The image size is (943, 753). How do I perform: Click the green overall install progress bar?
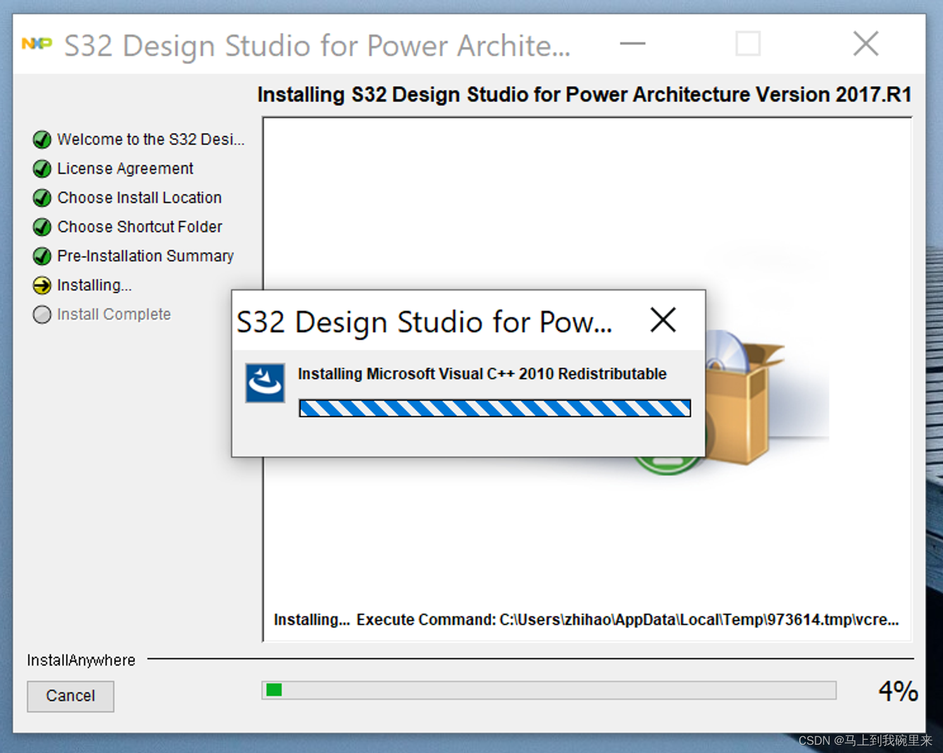(x=549, y=690)
